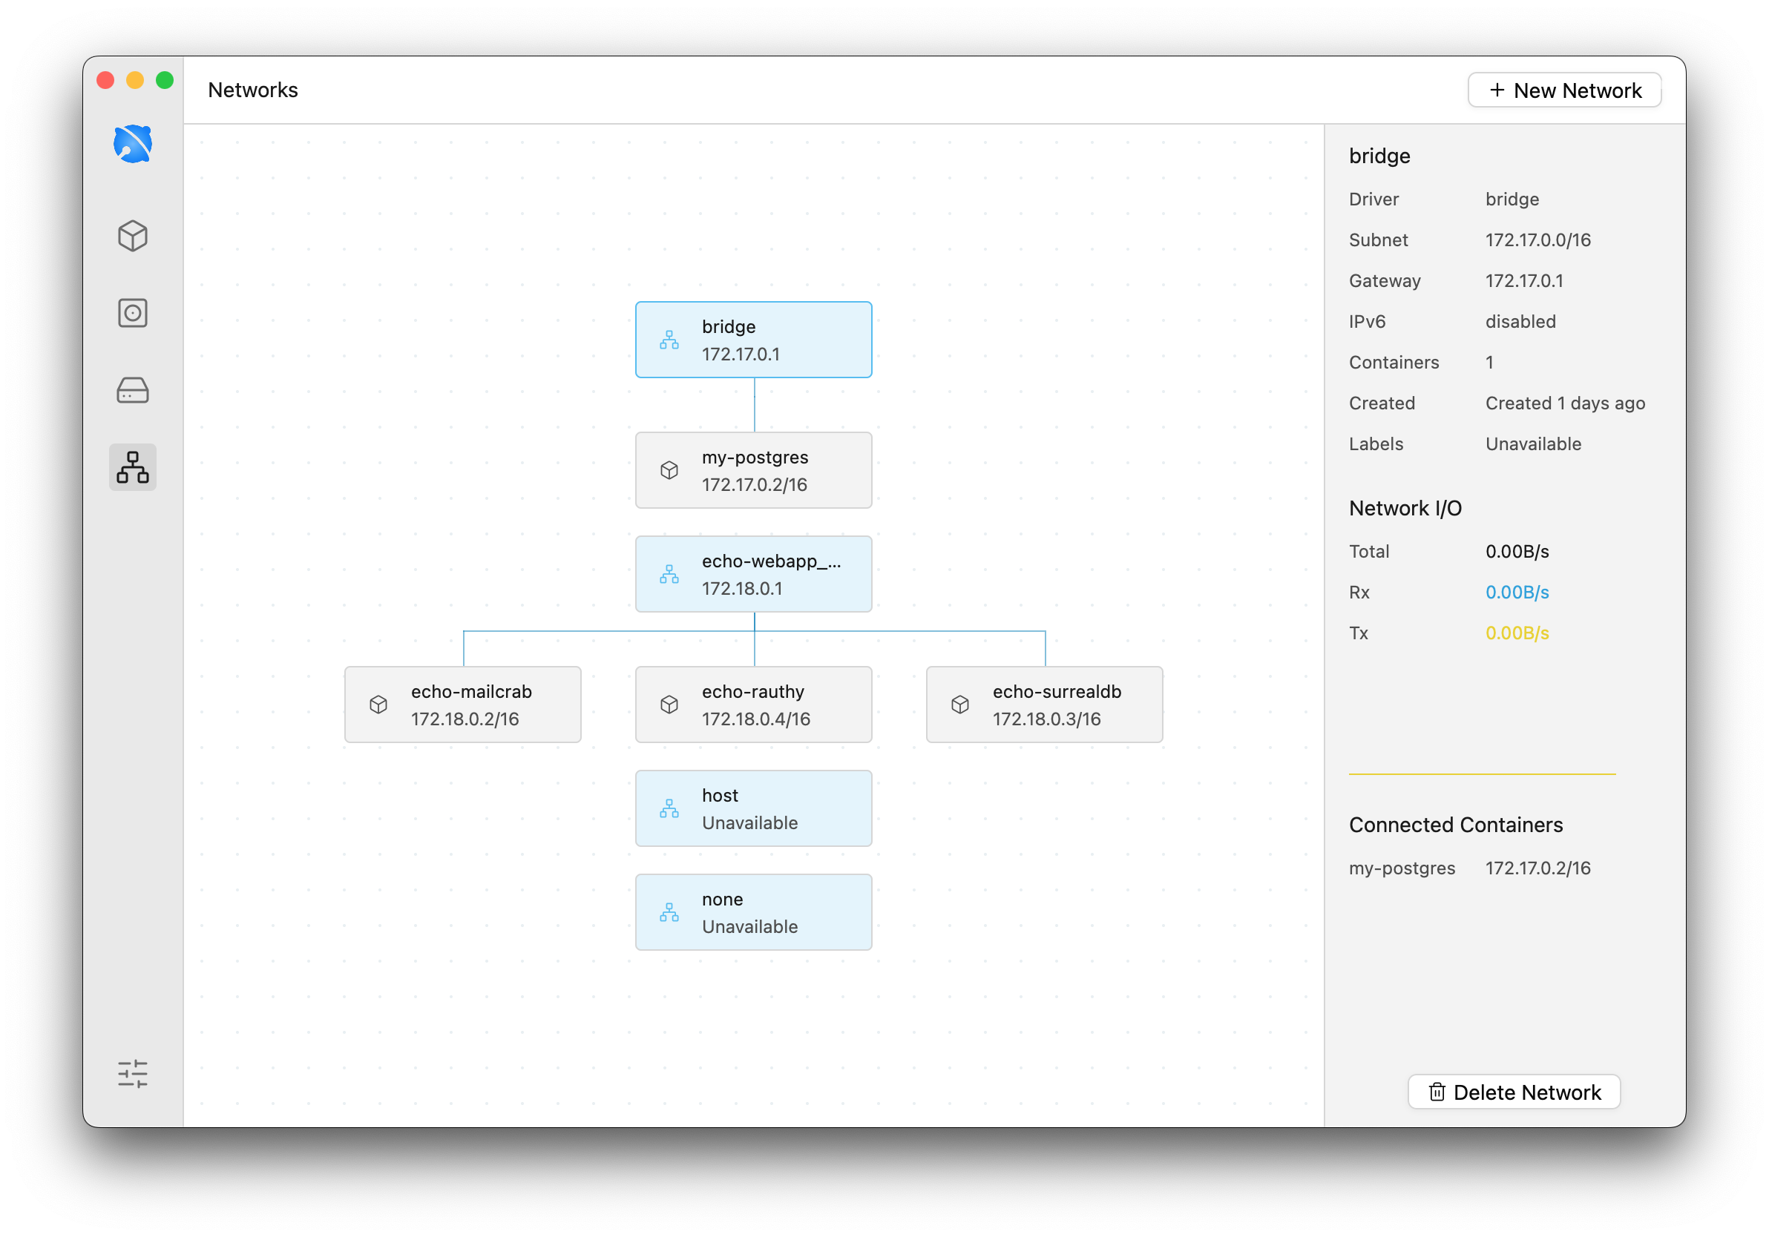Click the blue app logo
Screen dimensions: 1769x1237
pyautogui.click(x=133, y=143)
